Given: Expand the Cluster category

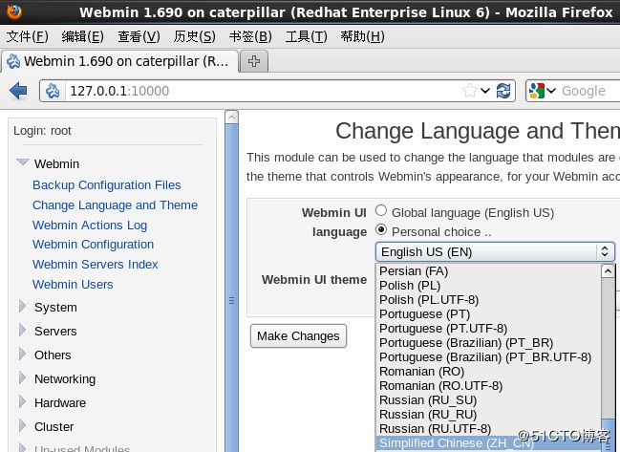Looking at the screenshot, I should 22,425.
